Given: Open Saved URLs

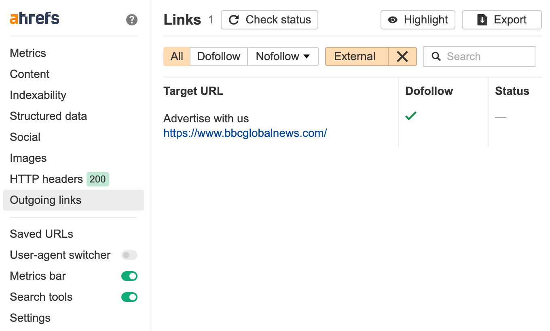Looking at the screenshot, I should [x=41, y=234].
